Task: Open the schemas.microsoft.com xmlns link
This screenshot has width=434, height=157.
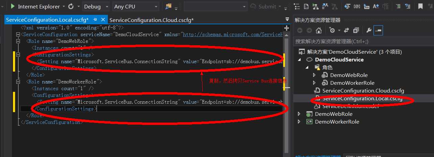Action: [233, 34]
